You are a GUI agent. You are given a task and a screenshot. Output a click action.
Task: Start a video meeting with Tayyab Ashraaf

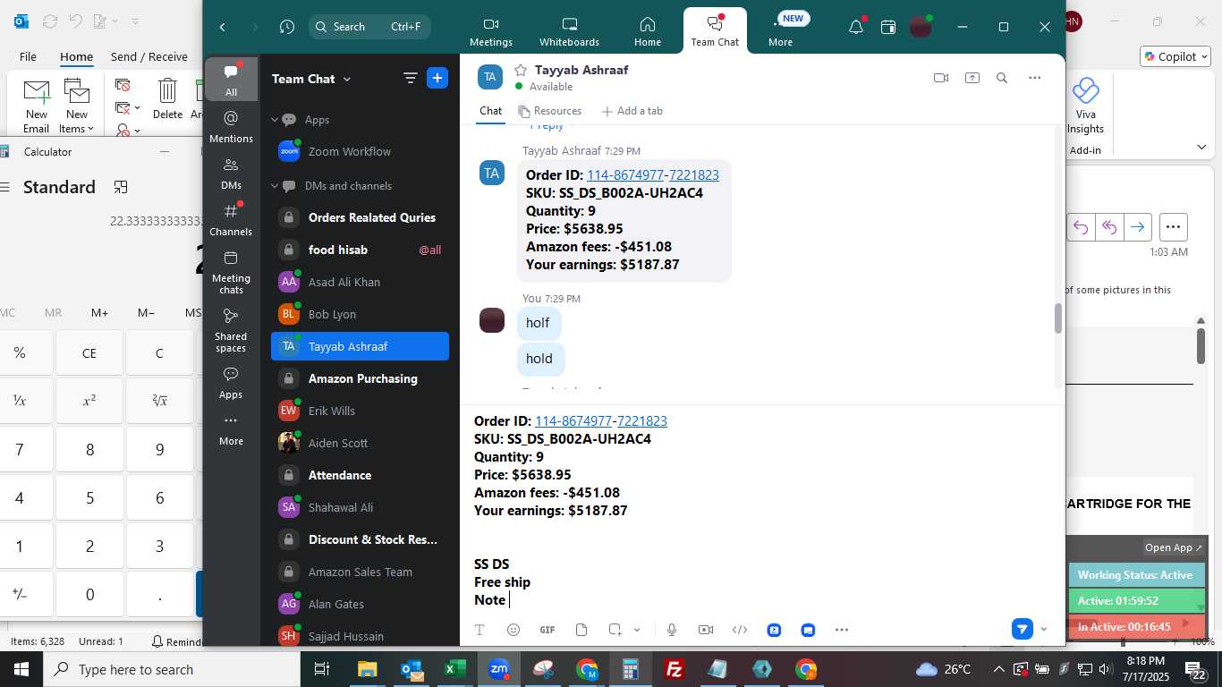pos(941,78)
